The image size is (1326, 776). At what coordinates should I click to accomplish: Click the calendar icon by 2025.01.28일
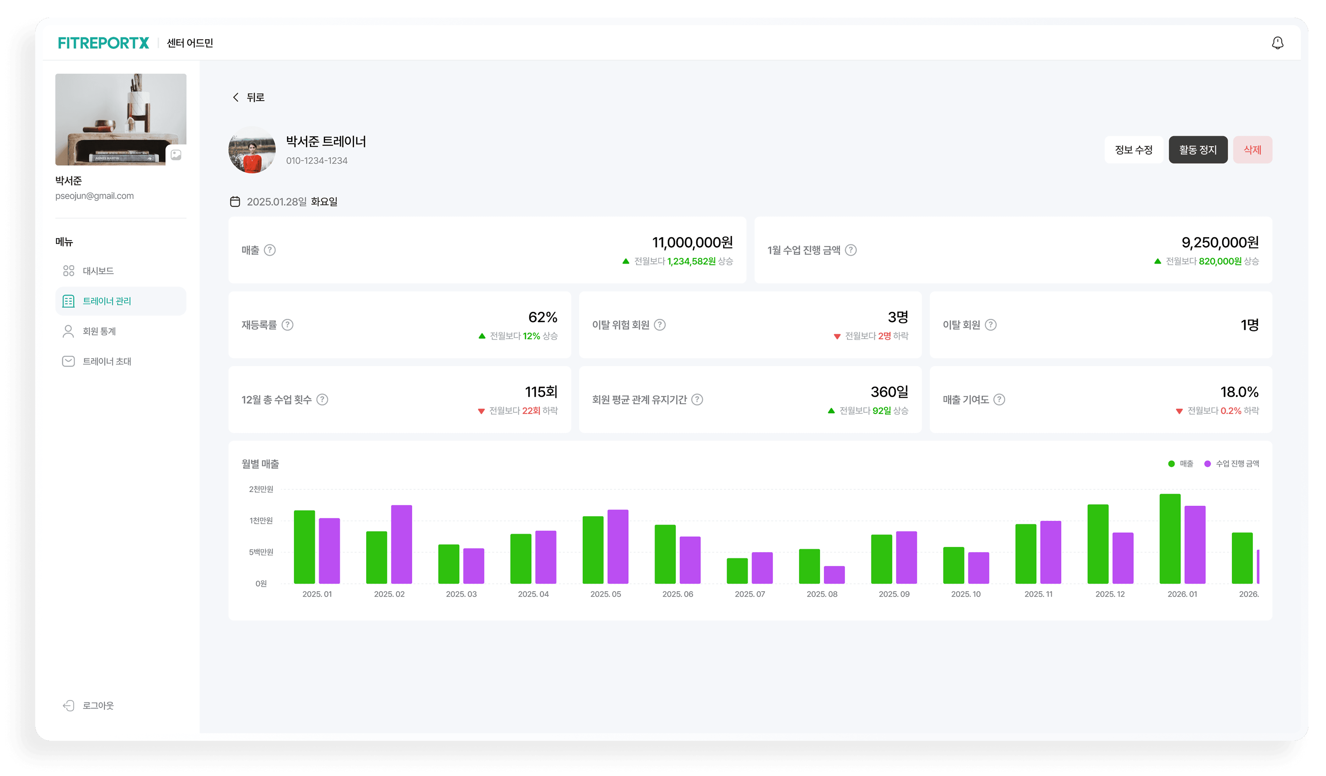(x=235, y=202)
